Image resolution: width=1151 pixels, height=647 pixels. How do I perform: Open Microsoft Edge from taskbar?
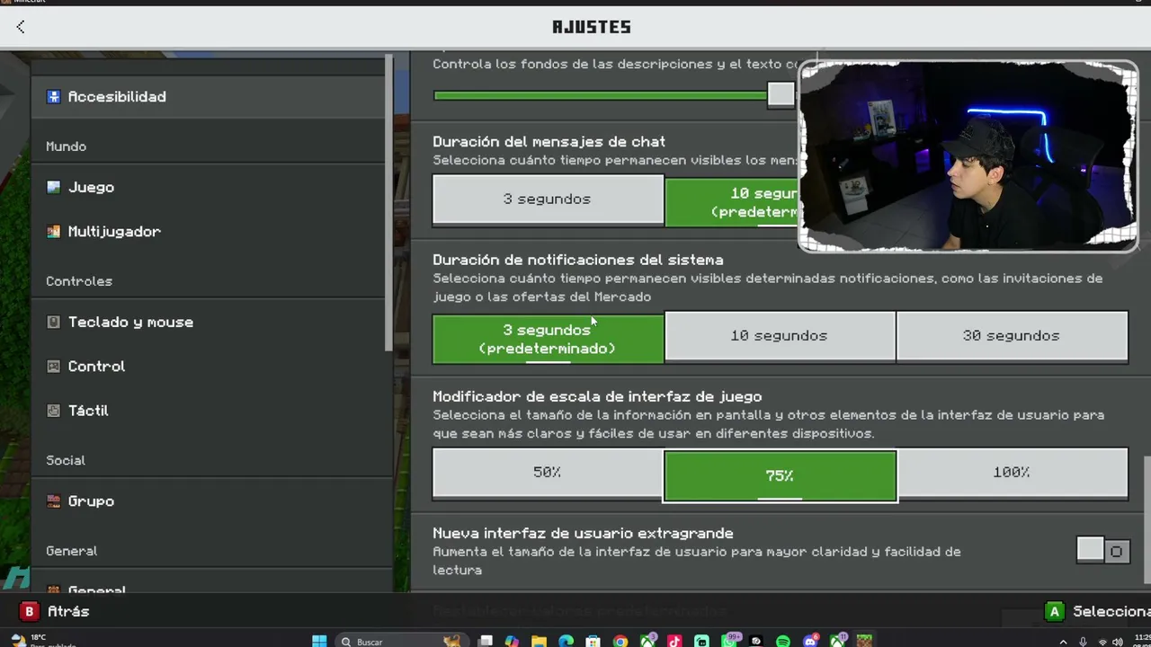(x=566, y=641)
